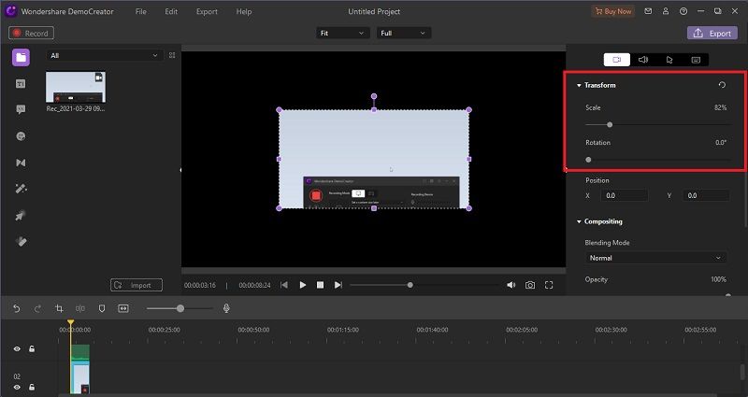Open the Help menu
This screenshot has height=397, width=748.
coord(244,11)
